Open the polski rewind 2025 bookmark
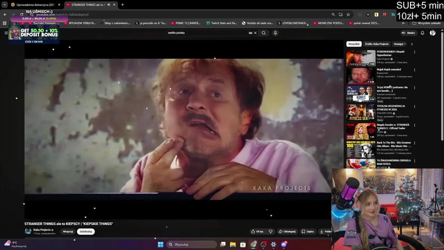The width and height of the screenshot is (444, 250). (x=364, y=23)
